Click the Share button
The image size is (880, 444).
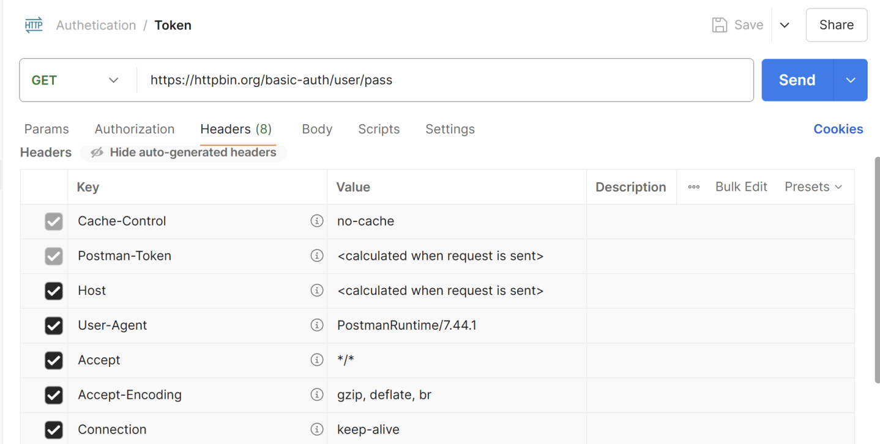tap(837, 25)
